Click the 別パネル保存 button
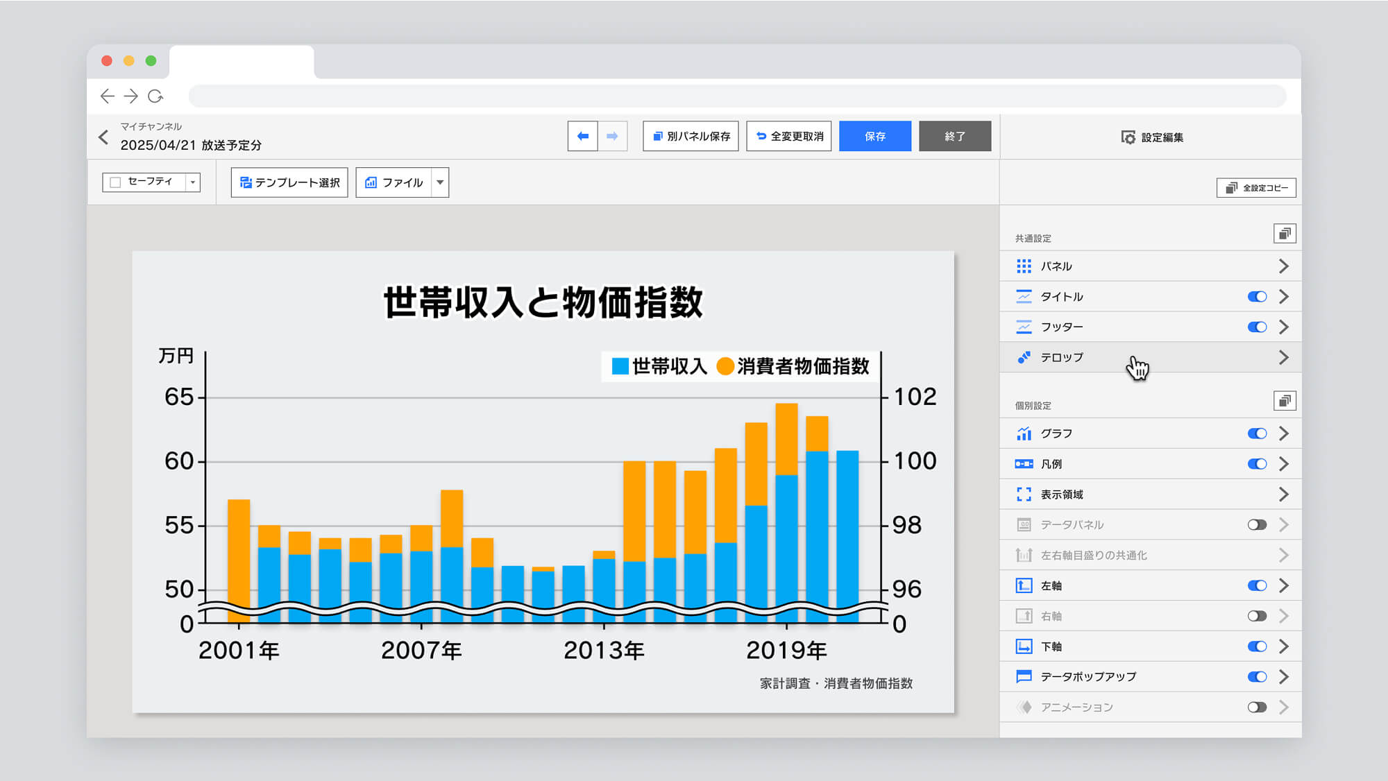Screen dimensions: 1388x781 click(691, 136)
